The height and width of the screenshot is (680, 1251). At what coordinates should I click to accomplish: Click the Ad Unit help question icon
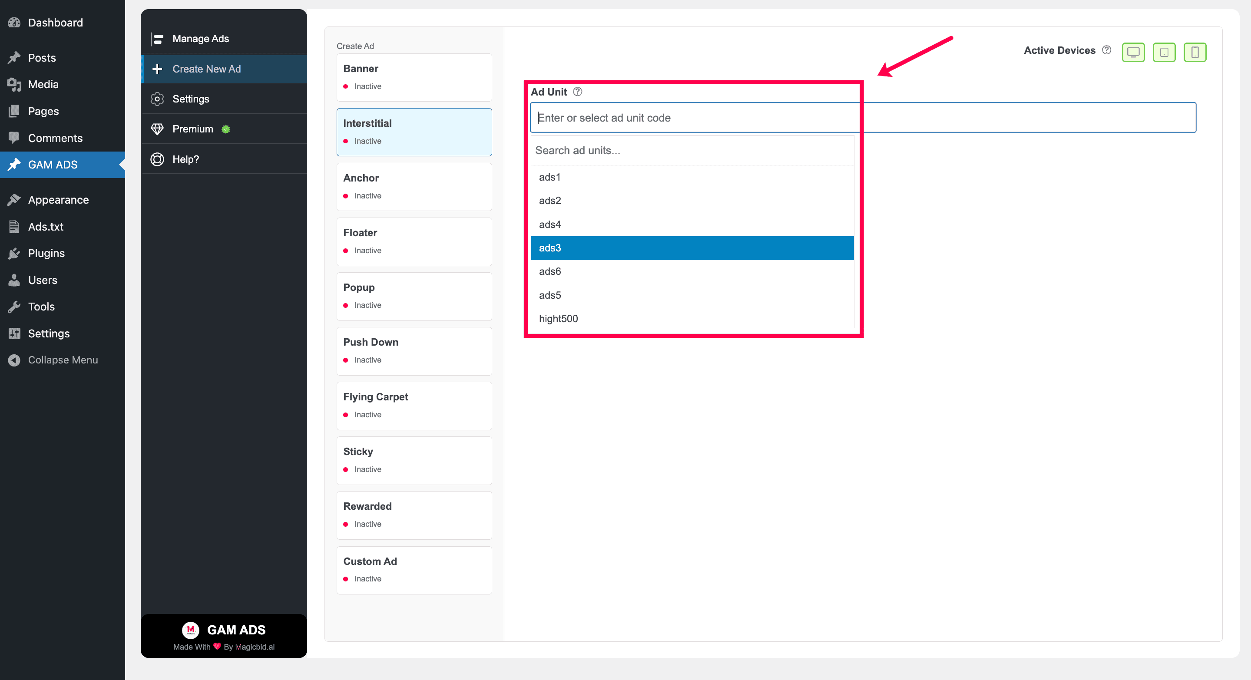coord(577,92)
